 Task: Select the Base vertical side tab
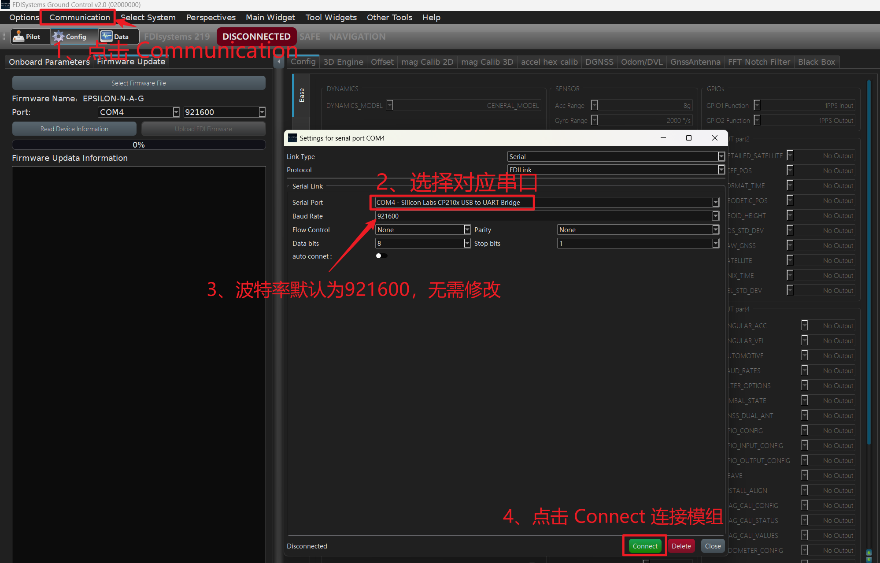[301, 95]
